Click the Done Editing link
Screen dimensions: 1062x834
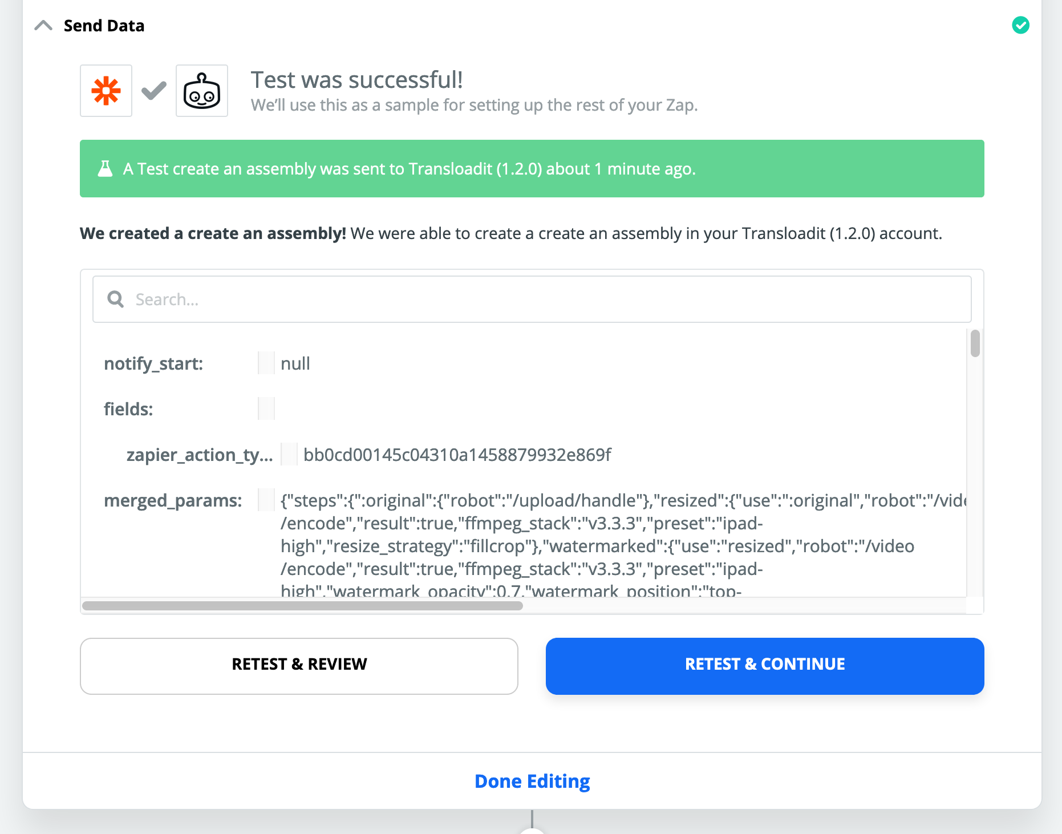pos(532,781)
